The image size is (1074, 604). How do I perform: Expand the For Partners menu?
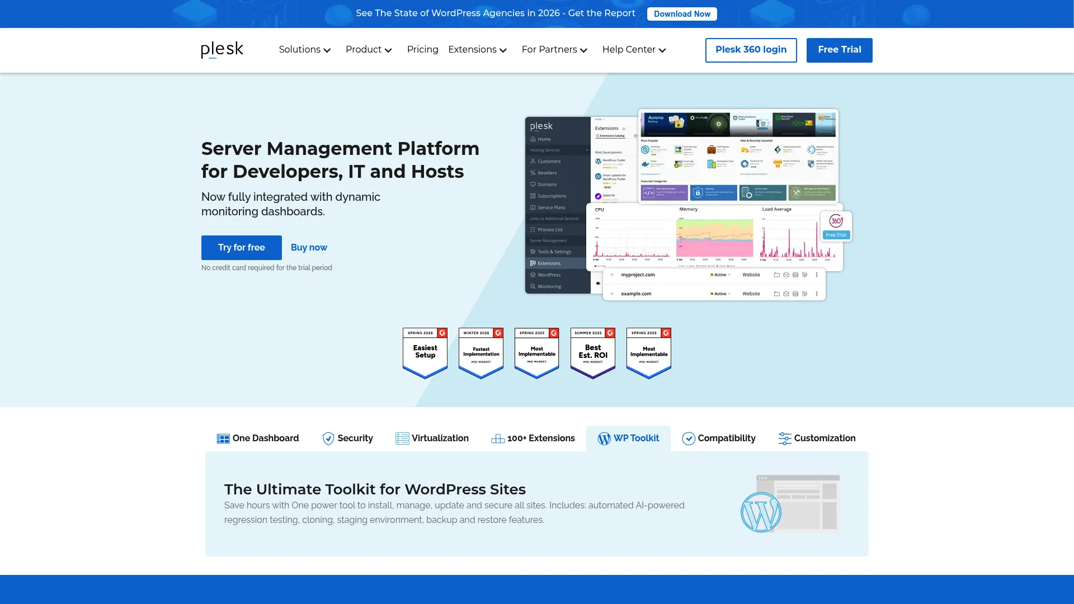pyautogui.click(x=554, y=50)
